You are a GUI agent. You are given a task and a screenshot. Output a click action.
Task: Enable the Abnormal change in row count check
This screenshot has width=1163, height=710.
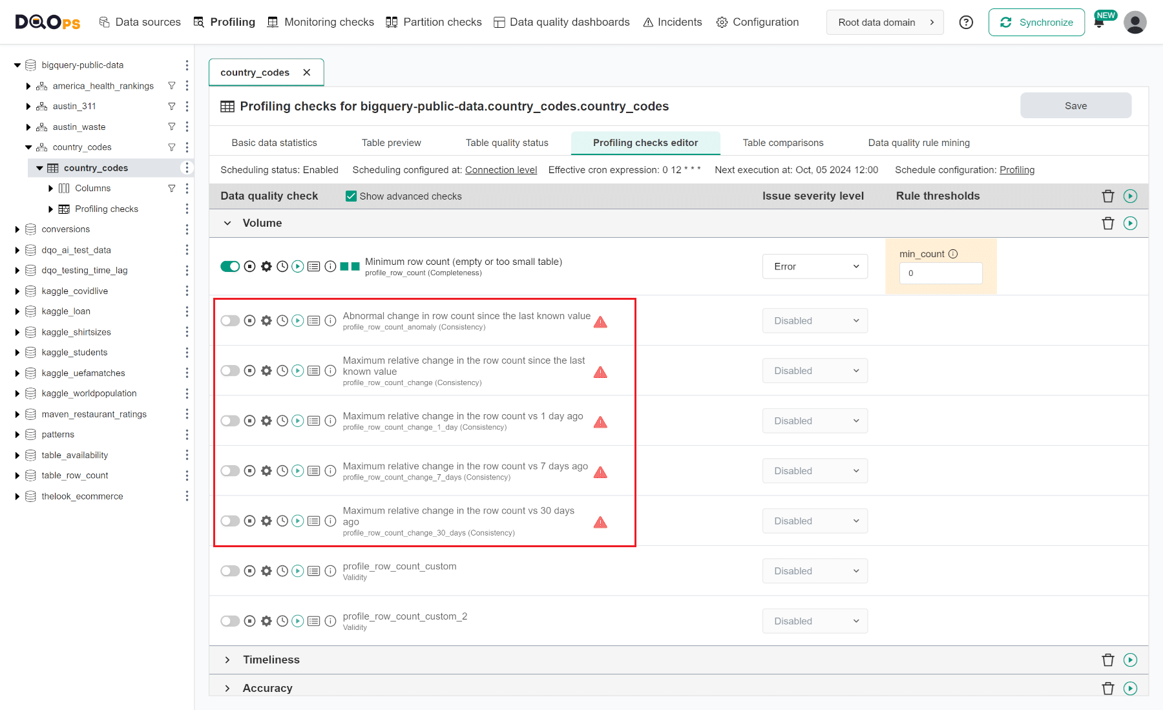pos(230,321)
